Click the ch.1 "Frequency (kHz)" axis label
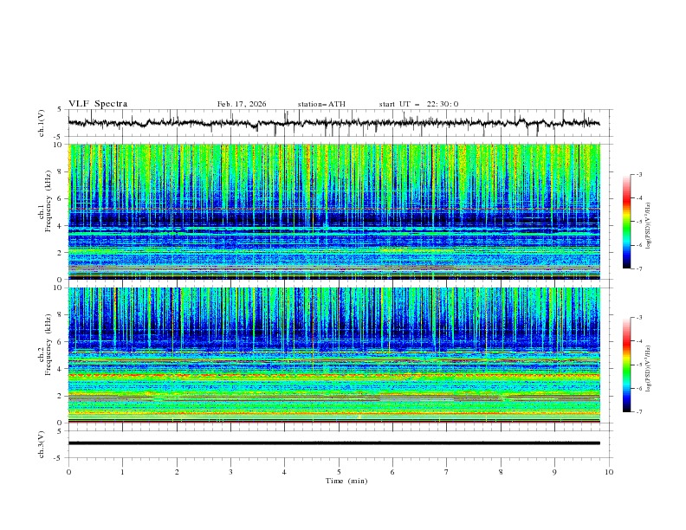The width and height of the screenshot is (686, 530). [x=48, y=201]
